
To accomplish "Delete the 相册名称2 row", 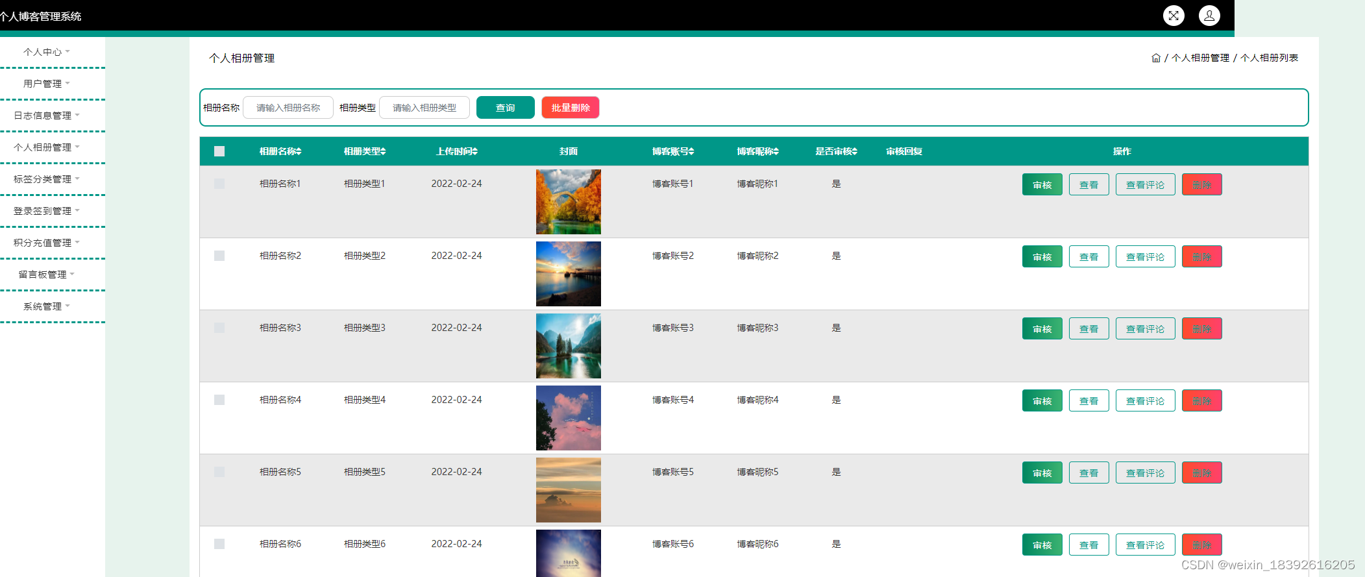I will point(1202,257).
